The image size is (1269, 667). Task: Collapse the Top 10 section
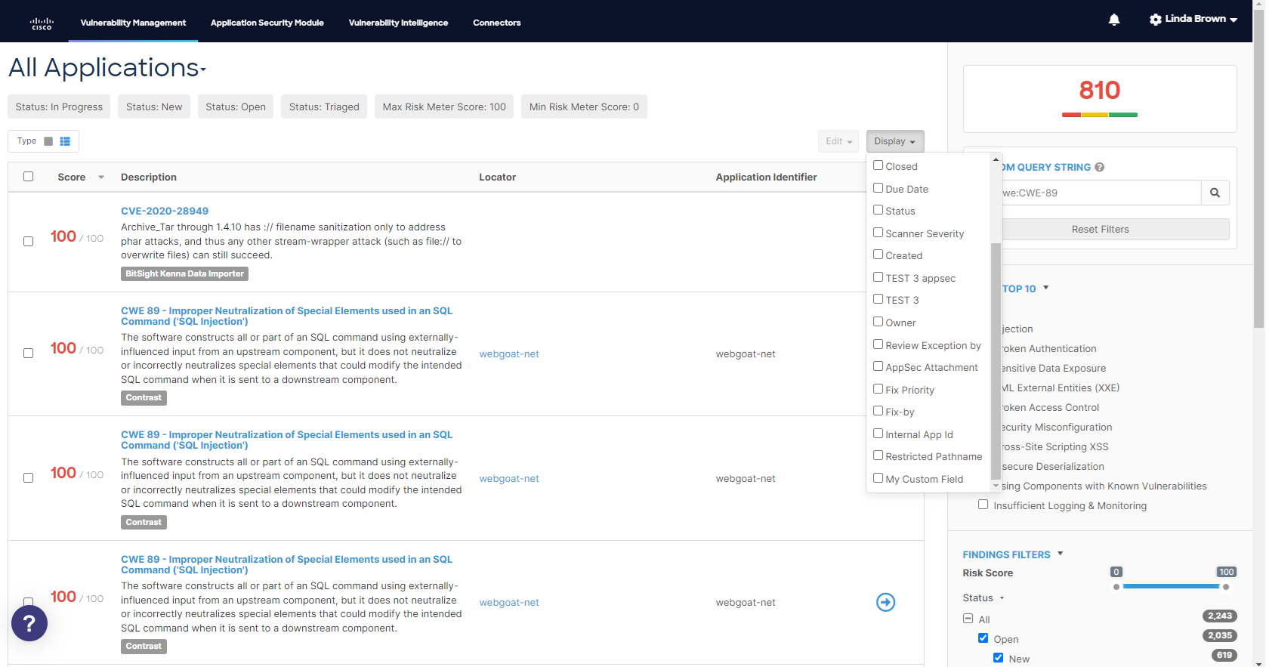(1046, 288)
